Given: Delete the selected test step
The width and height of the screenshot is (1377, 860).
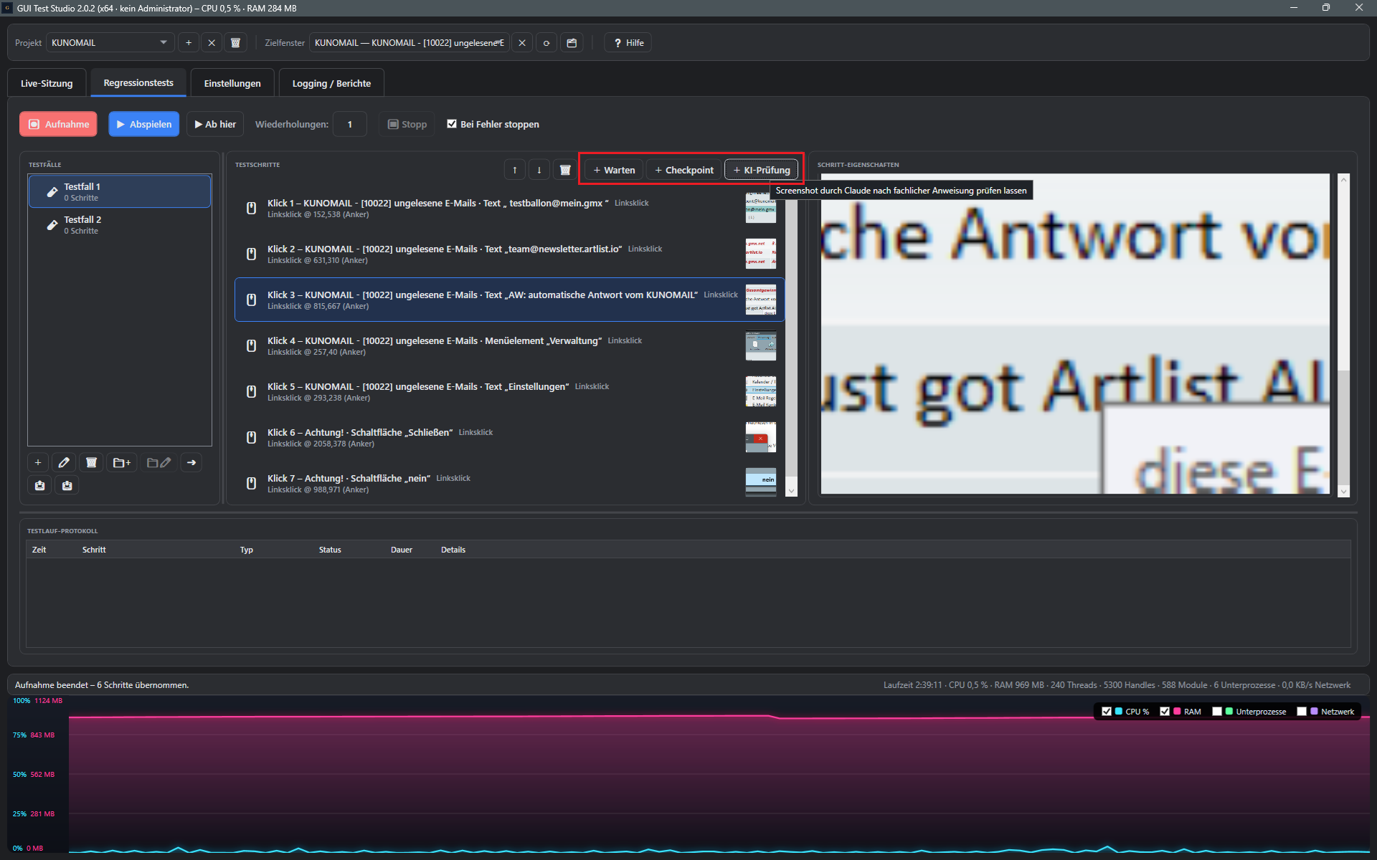Looking at the screenshot, I should pos(565,170).
